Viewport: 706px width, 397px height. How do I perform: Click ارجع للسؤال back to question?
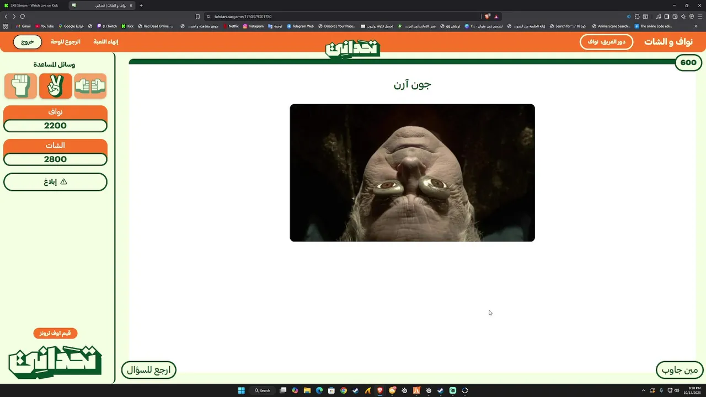[x=149, y=370]
